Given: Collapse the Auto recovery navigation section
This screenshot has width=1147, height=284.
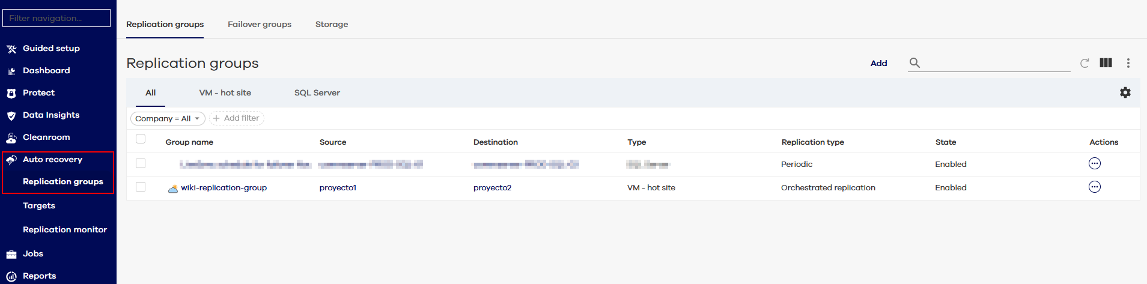Looking at the screenshot, I should (x=52, y=160).
